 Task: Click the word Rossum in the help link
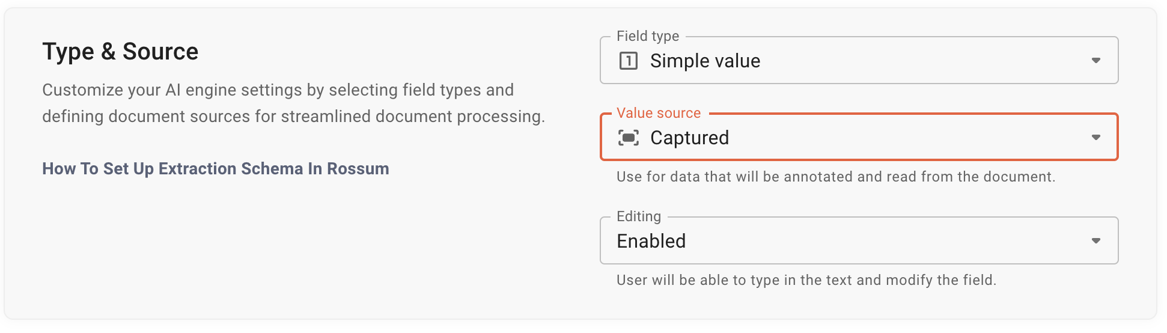358,169
